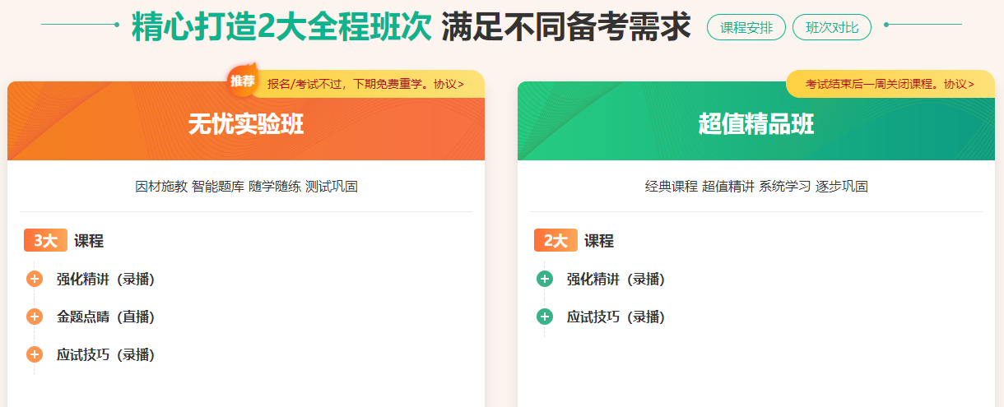Select the 超值精品班 header

point(756,124)
